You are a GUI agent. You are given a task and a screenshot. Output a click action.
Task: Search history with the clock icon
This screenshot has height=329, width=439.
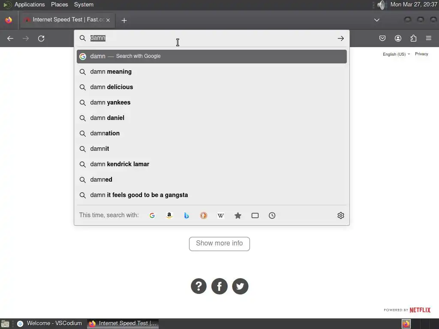(x=272, y=215)
